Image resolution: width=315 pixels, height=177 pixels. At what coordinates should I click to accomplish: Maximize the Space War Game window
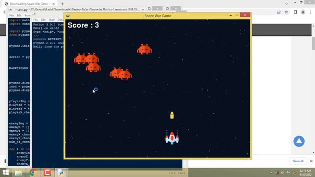pyautogui.click(x=237, y=15)
